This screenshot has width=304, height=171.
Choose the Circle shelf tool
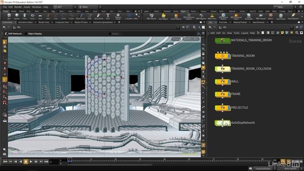(x=63, y=16)
